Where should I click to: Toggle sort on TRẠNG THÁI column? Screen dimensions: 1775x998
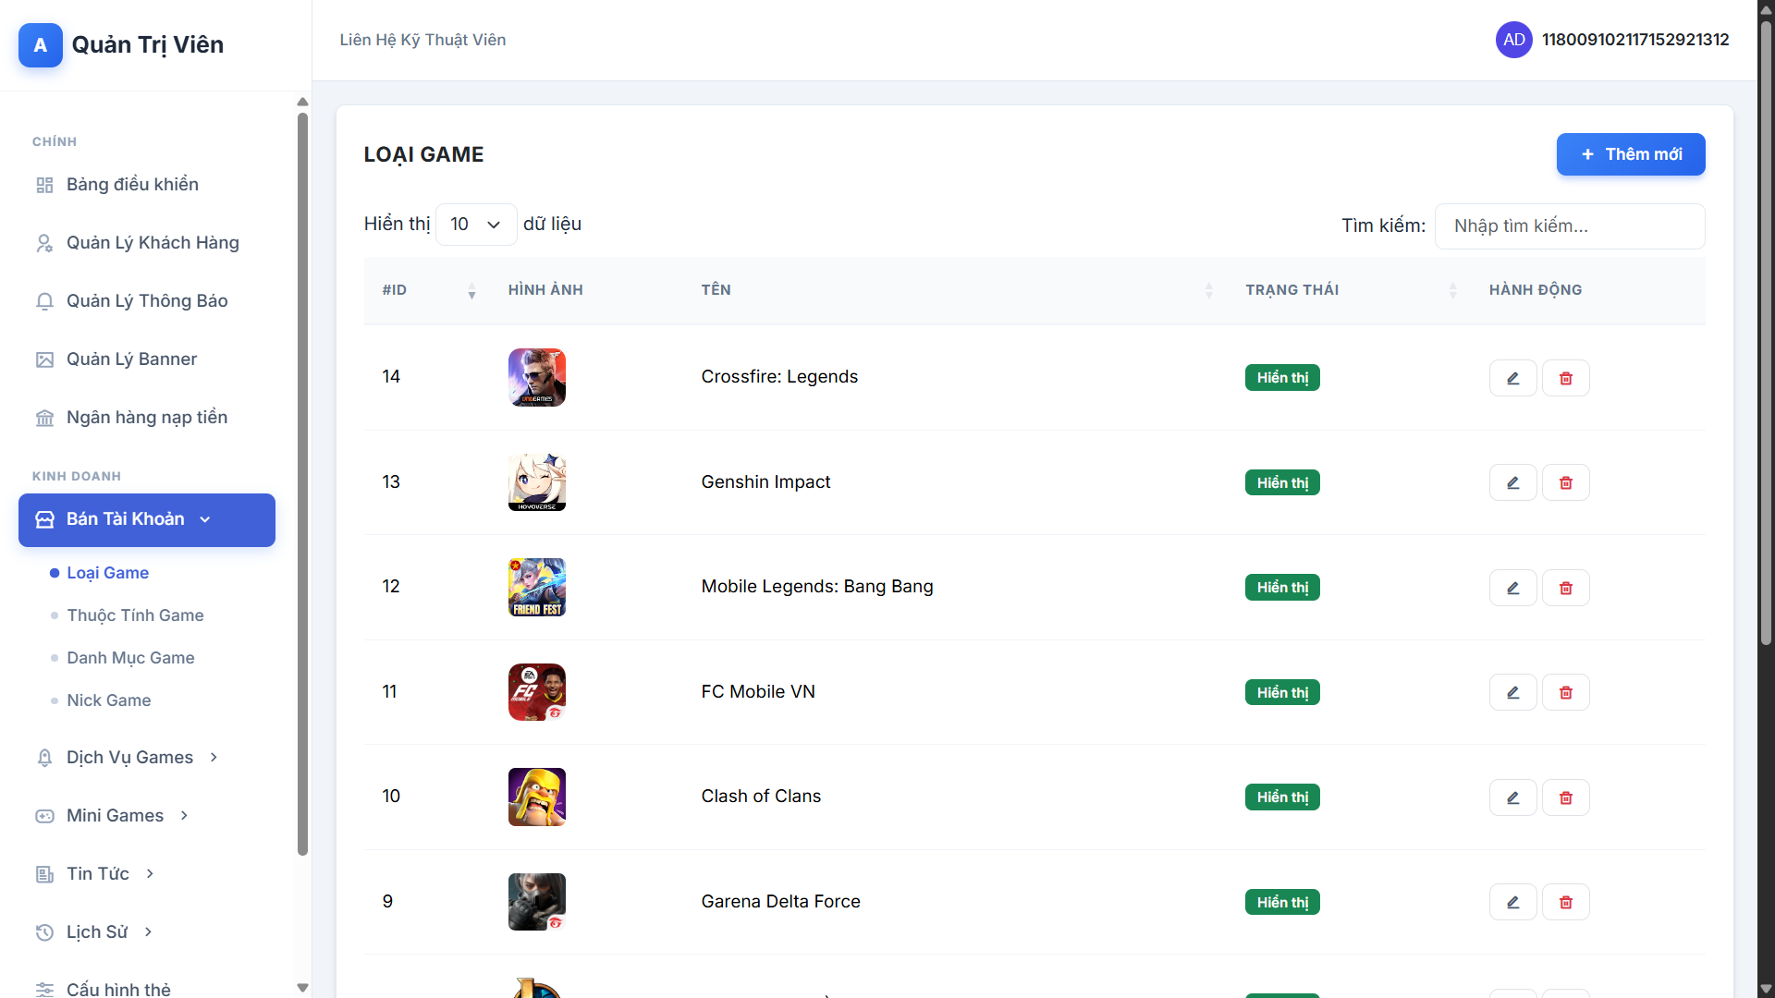pos(1452,290)
